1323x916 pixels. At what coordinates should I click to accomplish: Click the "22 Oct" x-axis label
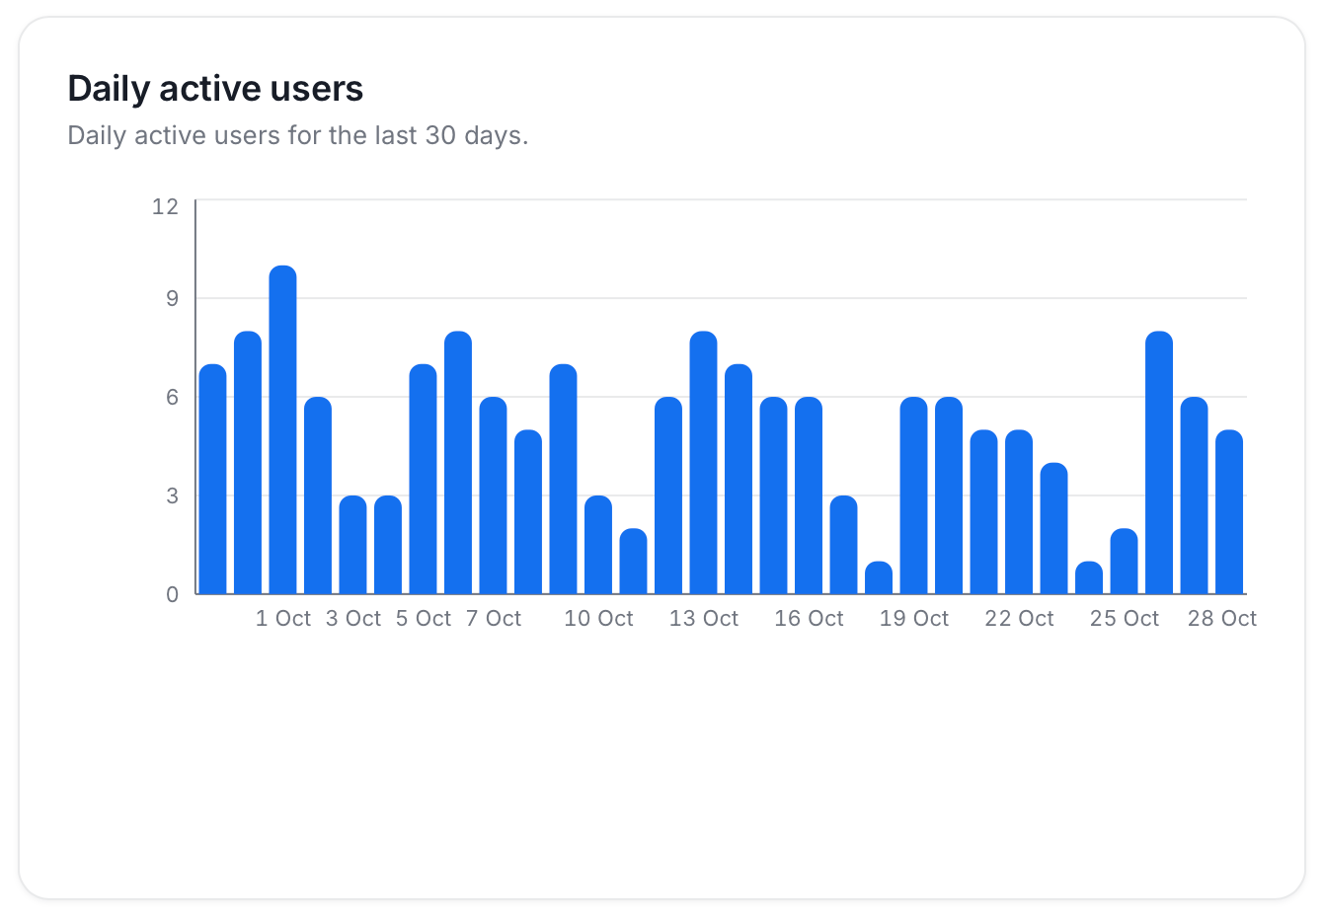coord(1019,619)
